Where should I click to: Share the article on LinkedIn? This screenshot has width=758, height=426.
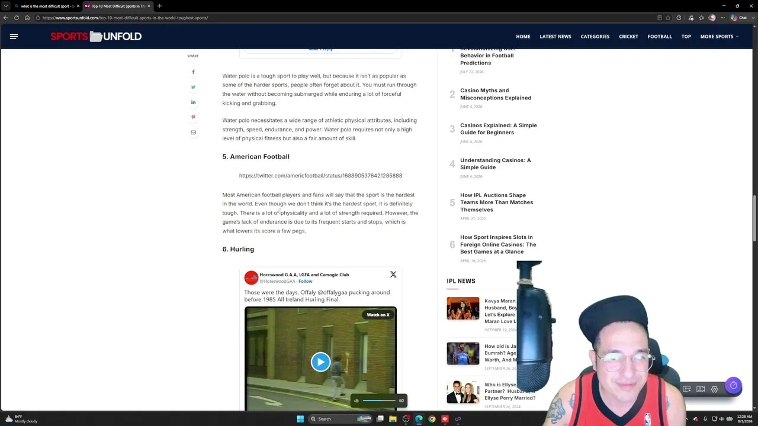tap(193, 102)
